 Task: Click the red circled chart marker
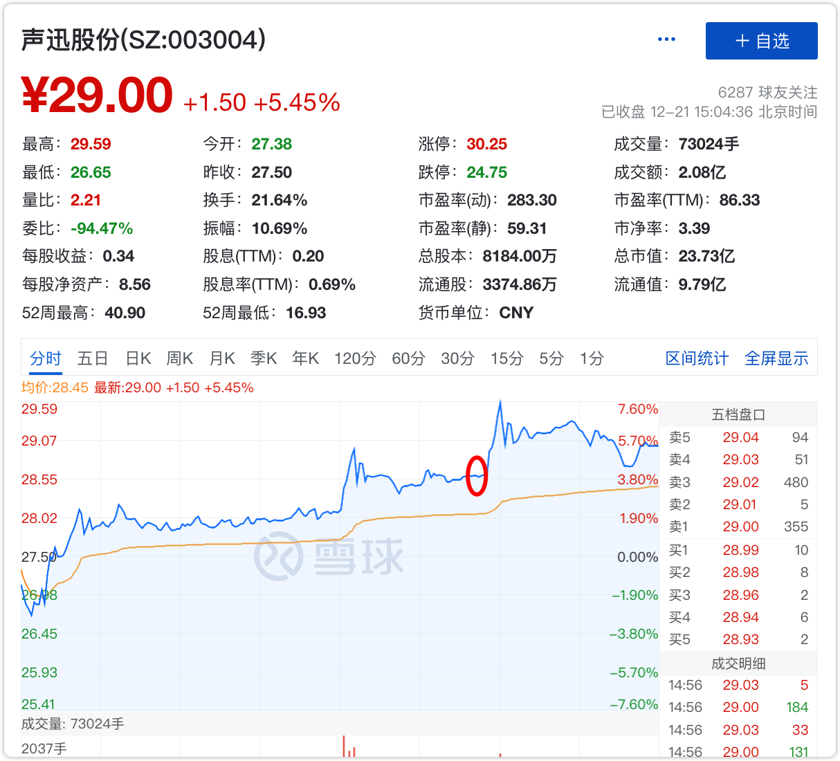pos(476,476)
